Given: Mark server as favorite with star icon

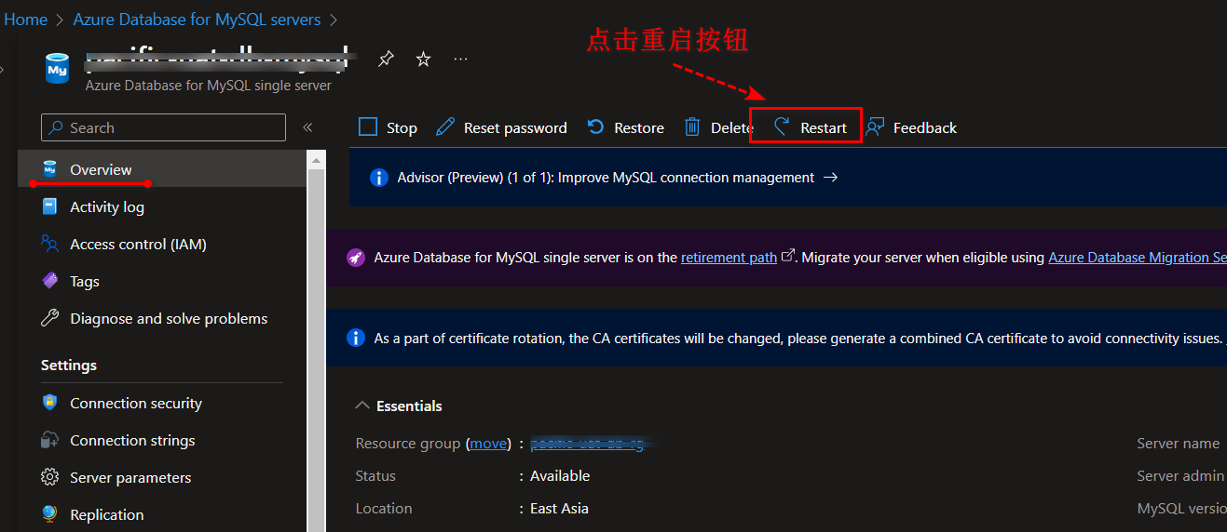Looking at the screenshot, I should [423, 60].
